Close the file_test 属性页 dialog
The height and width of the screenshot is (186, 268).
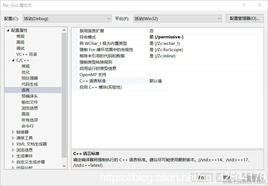pyautogui.click(x=260, y=5)
